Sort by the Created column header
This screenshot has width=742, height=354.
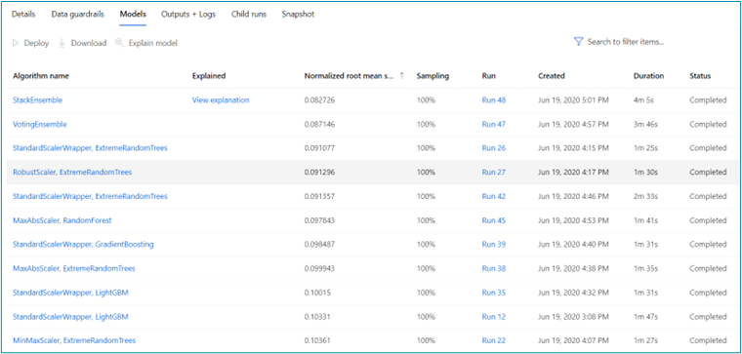point(552,76)
